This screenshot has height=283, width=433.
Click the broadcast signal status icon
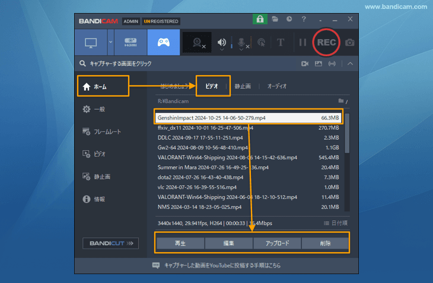point(332,64)
